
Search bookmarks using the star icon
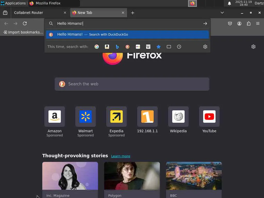click(159, 47)
